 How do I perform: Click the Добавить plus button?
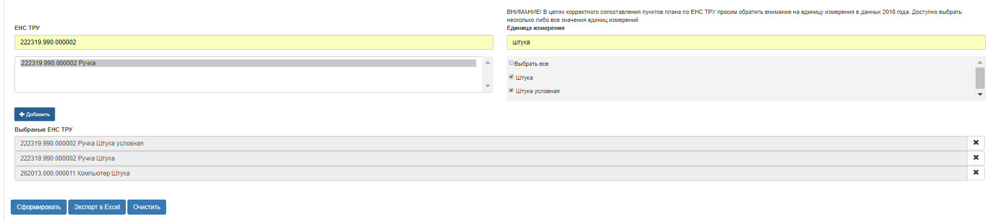[34, 114]
